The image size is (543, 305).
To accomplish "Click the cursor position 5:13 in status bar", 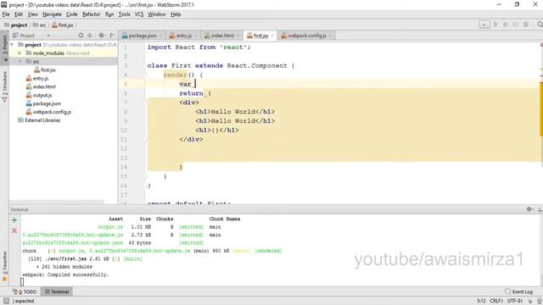I will click(481, 302).
